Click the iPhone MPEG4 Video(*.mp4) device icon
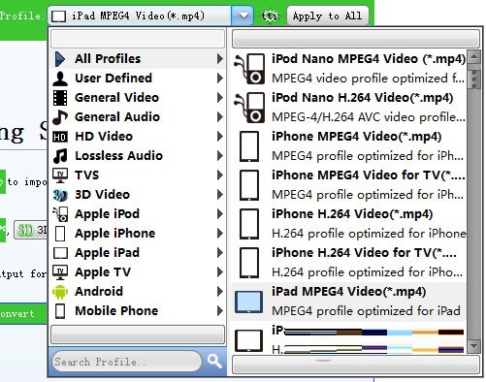 (249, 146)
